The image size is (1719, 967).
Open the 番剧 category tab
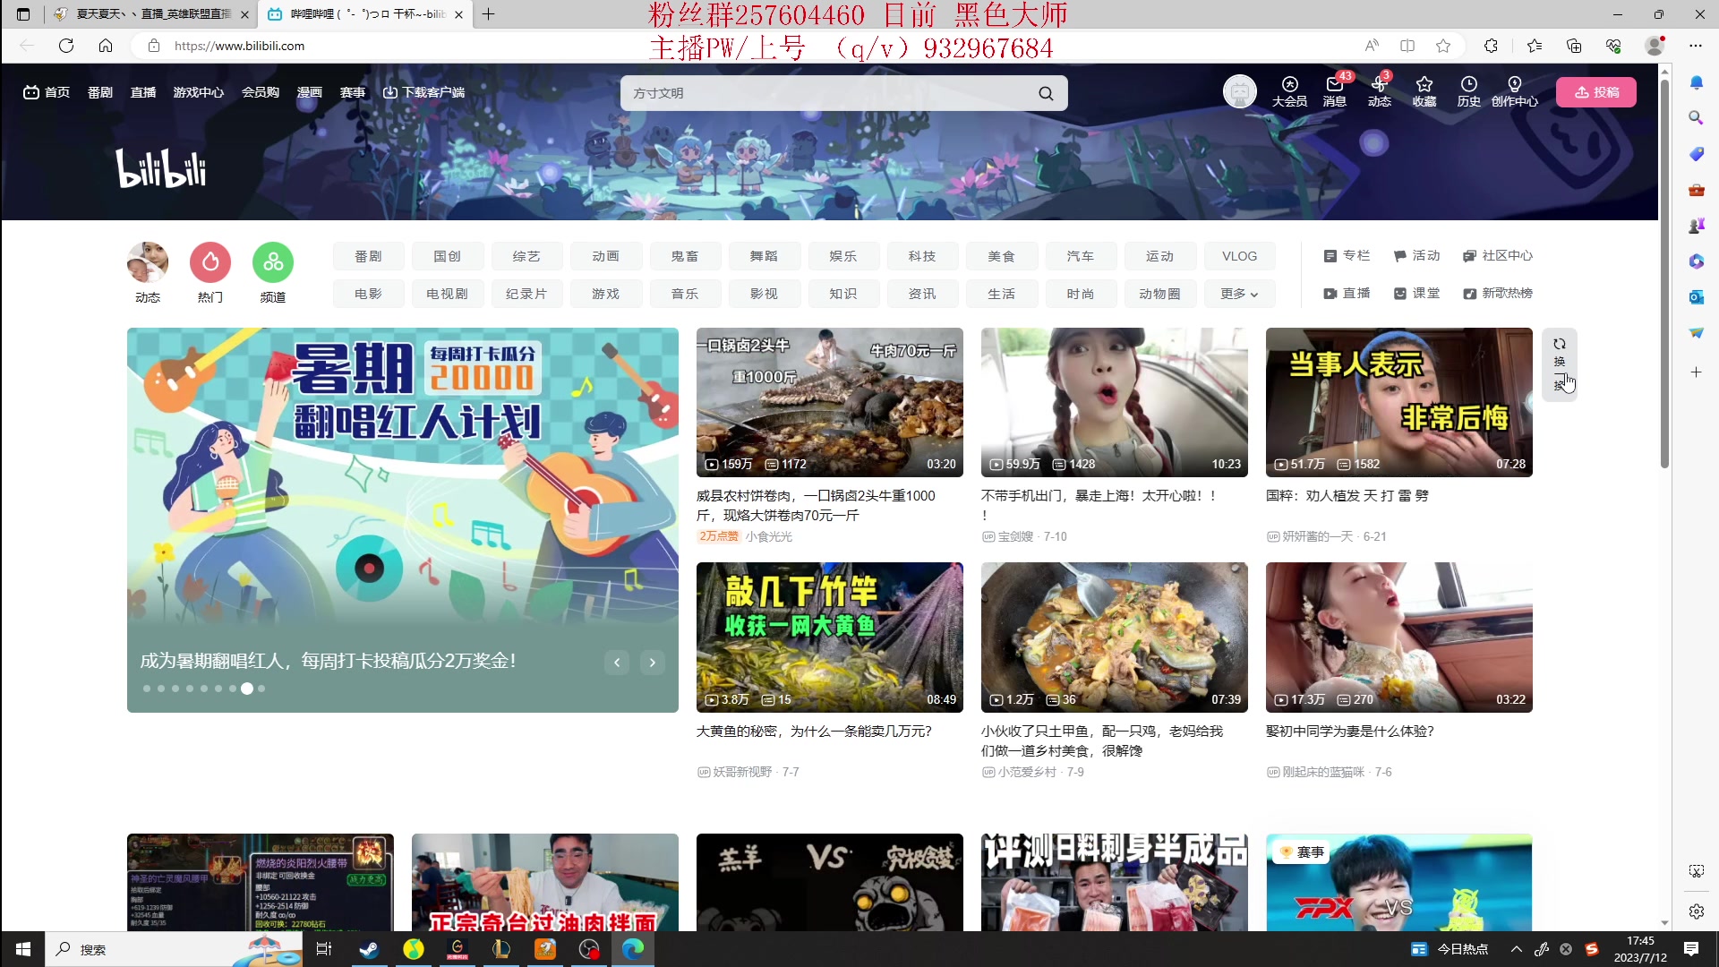click(368, 256)
